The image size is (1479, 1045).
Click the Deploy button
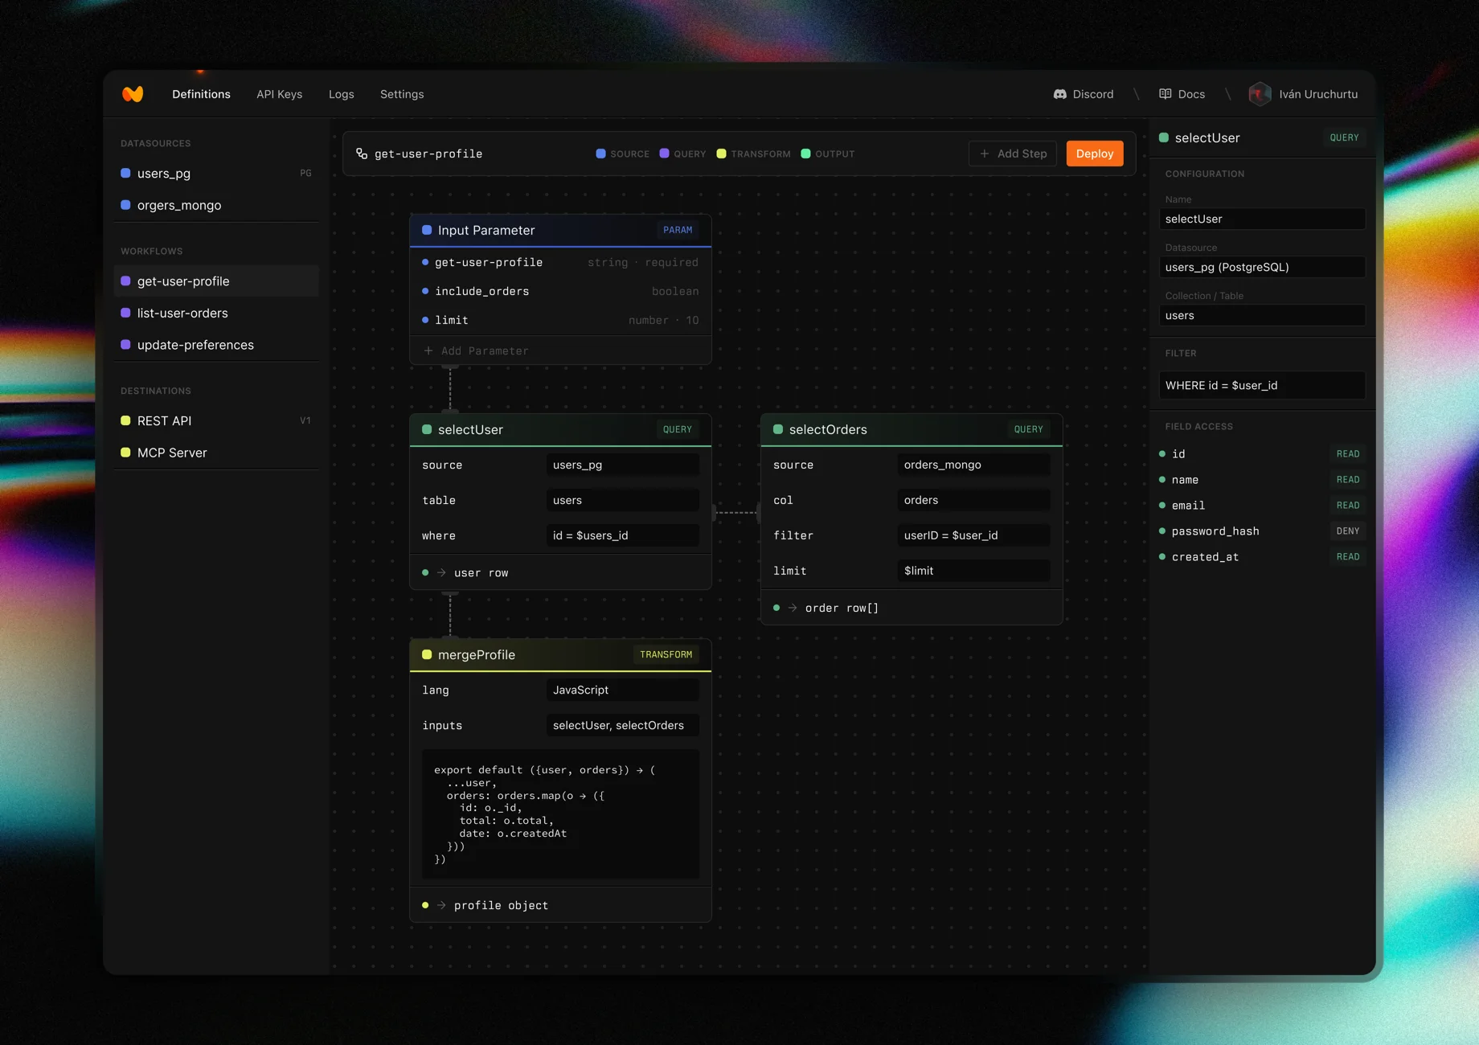pyautogui.click(x=1094, y=153)
